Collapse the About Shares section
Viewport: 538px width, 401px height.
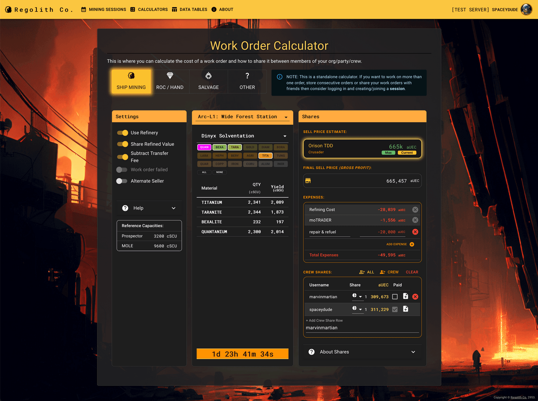click(x=412, y=352)
